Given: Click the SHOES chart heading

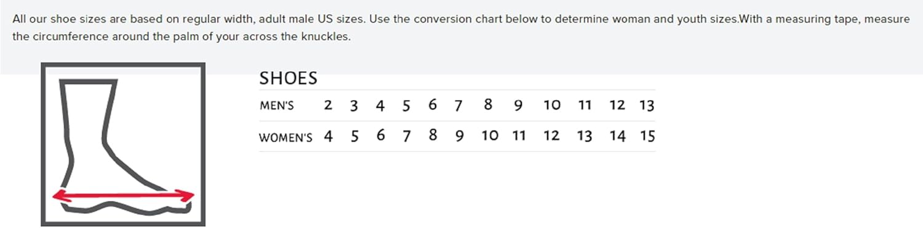Looking at the screenshot, I should [x=288, y=78].
